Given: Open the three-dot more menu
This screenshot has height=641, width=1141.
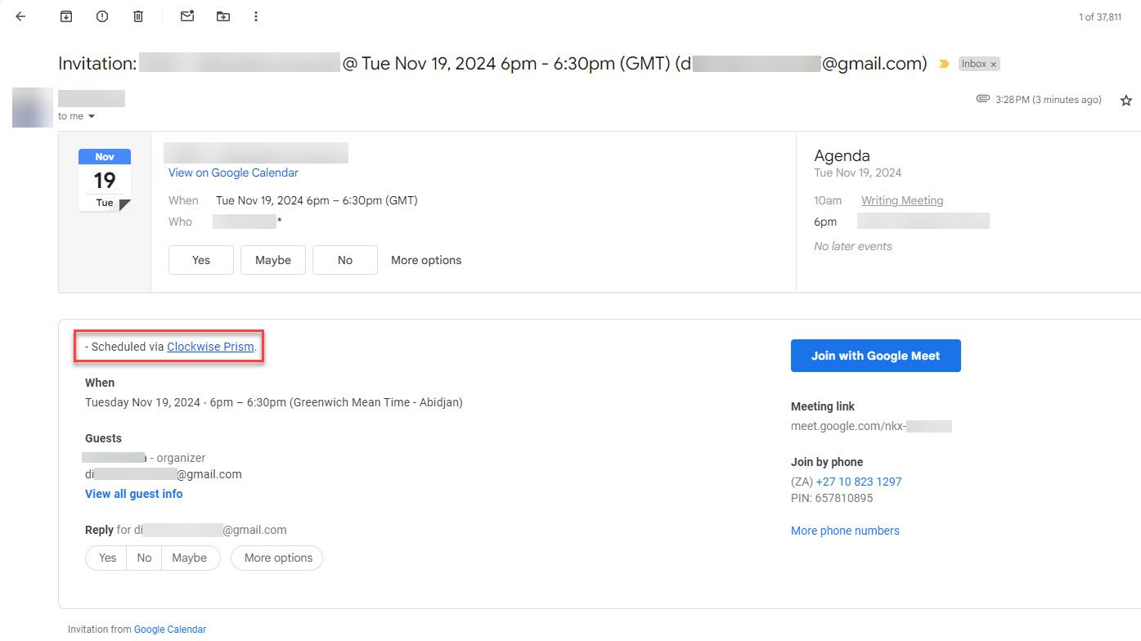Looking at the screenshot, I should [256, 16].
